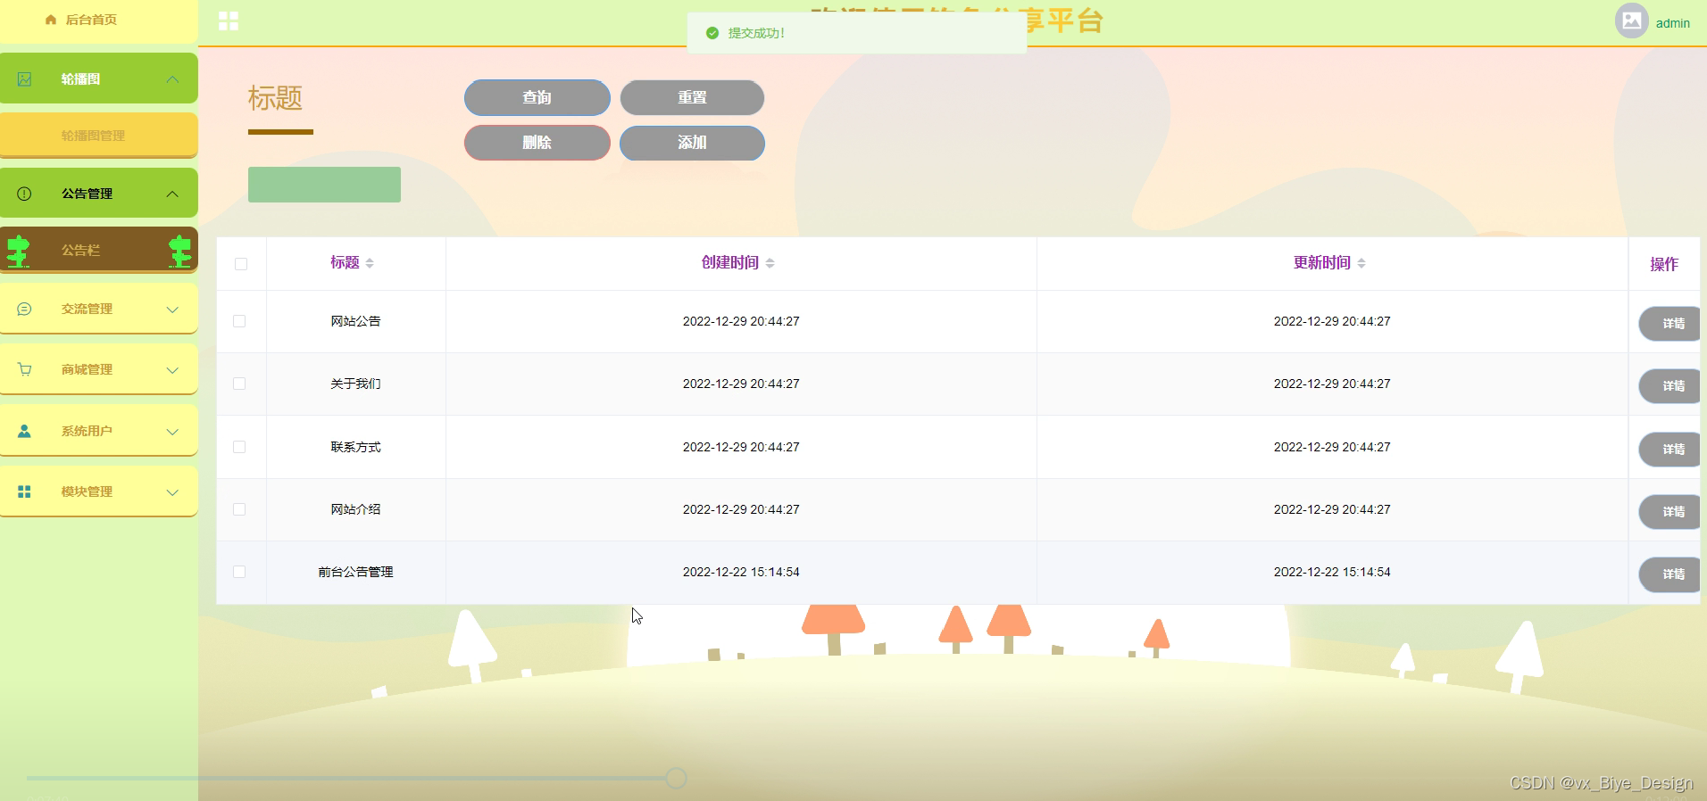Screen dimensions: 1707x801
Task: Click the 删除 delete button
Action: click(x=537, y=143)
